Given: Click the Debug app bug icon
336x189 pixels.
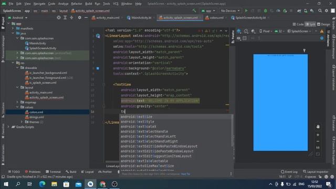Looking at the screenshot, I should tap(266, 10).
